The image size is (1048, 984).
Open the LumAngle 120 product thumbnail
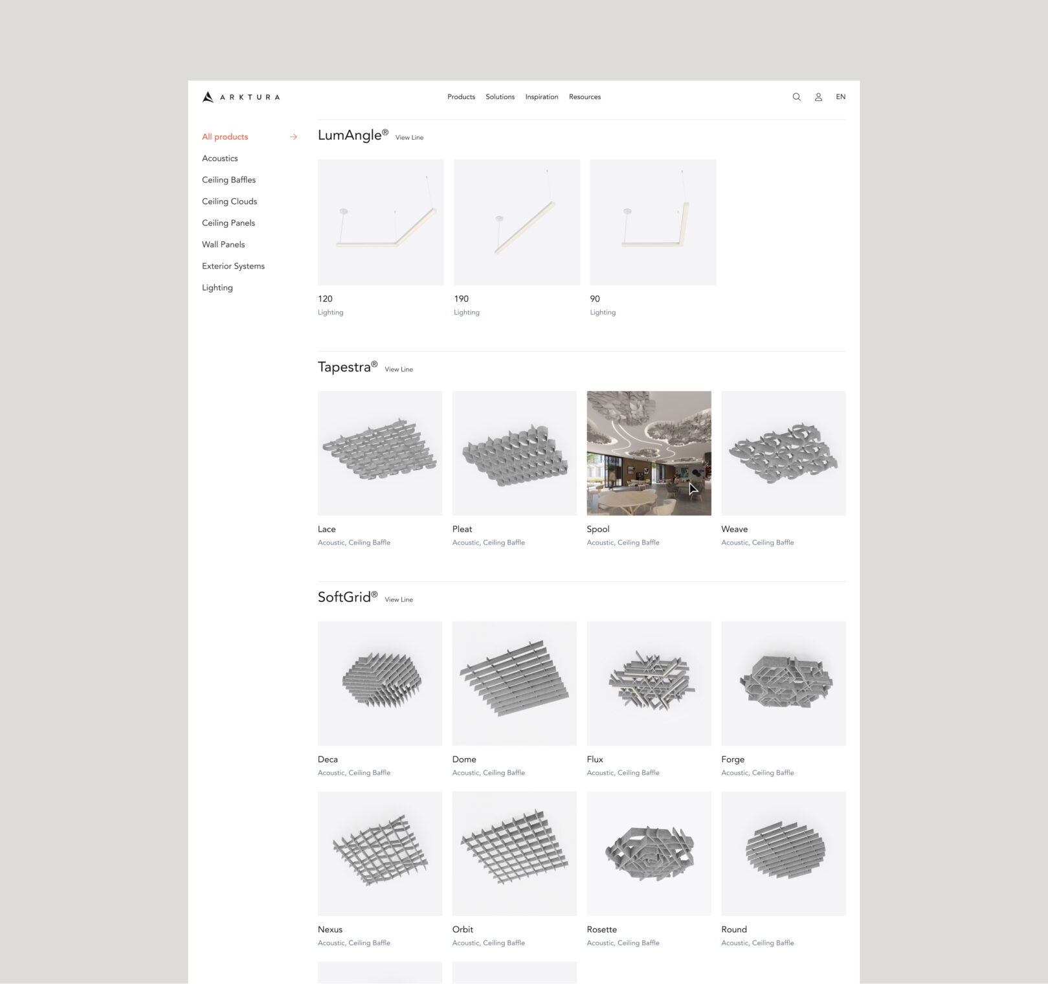click(381, 222)
